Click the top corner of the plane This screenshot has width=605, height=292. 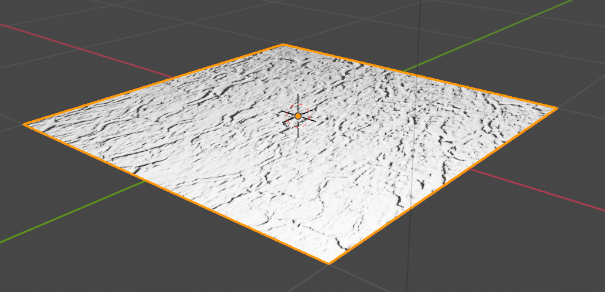click(283, 45)
